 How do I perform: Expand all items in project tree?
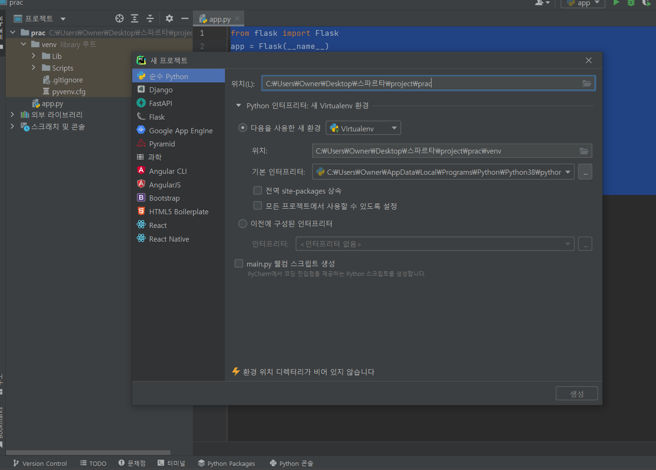pyautogui.click(x=135, y=18)
